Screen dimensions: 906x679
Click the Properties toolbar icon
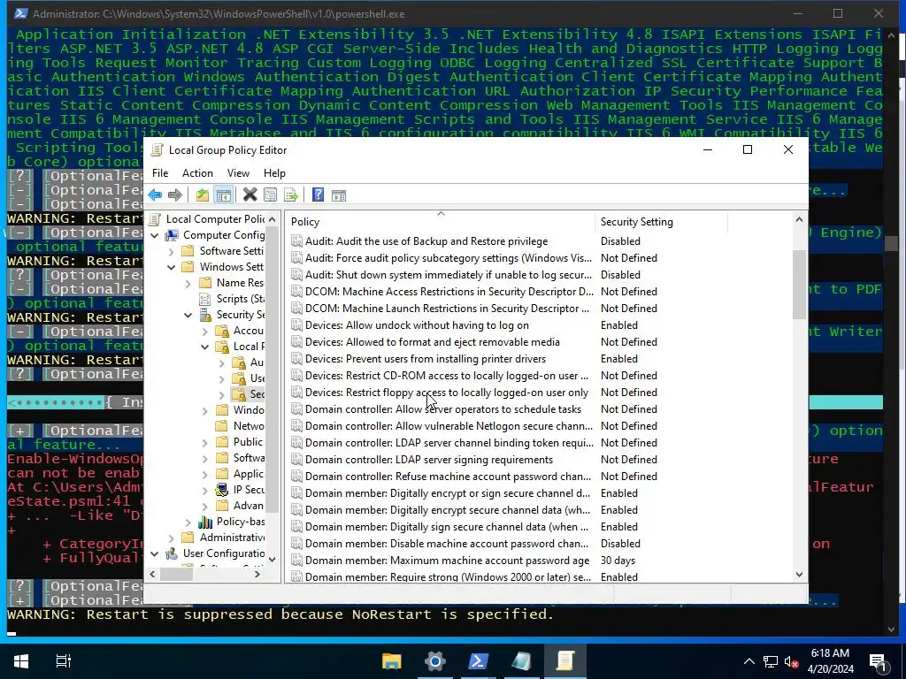(270, 195)
